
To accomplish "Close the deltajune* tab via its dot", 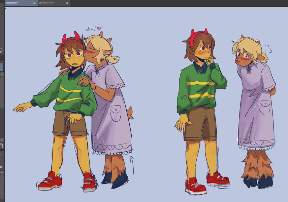I will tap(67, 3).
